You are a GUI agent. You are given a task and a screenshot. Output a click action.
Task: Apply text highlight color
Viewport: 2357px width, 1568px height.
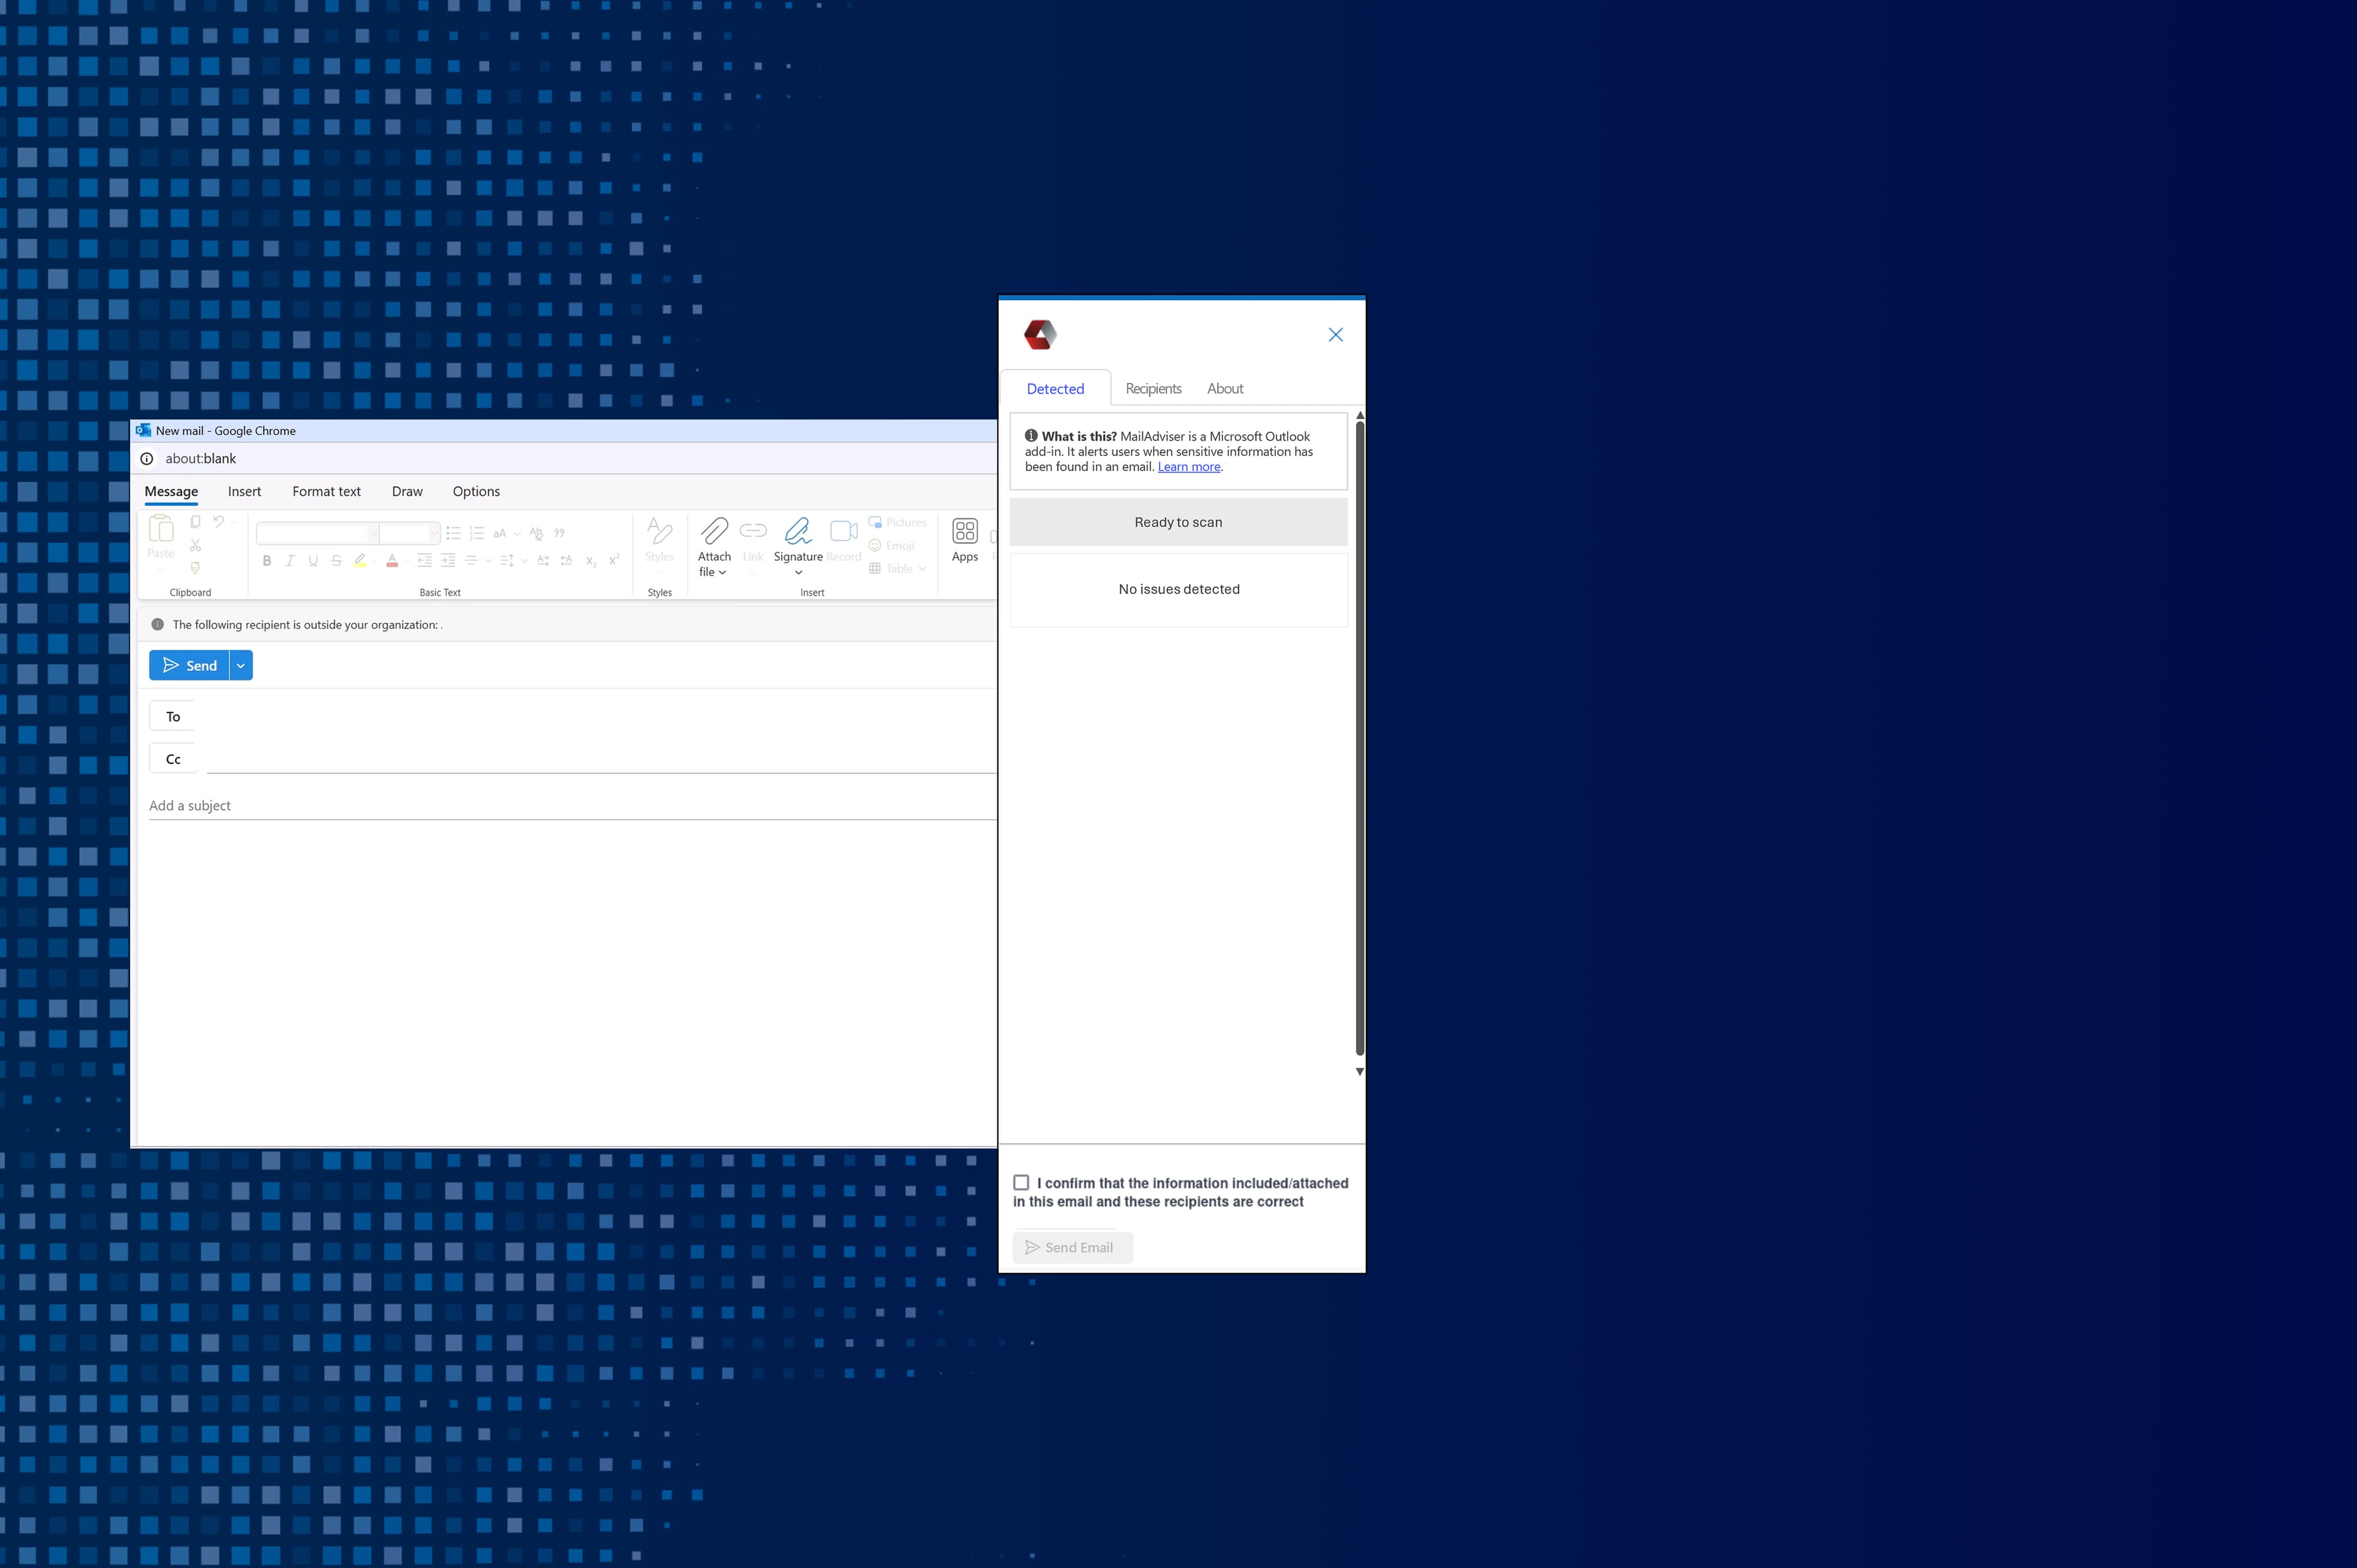(x=359, y=560)
